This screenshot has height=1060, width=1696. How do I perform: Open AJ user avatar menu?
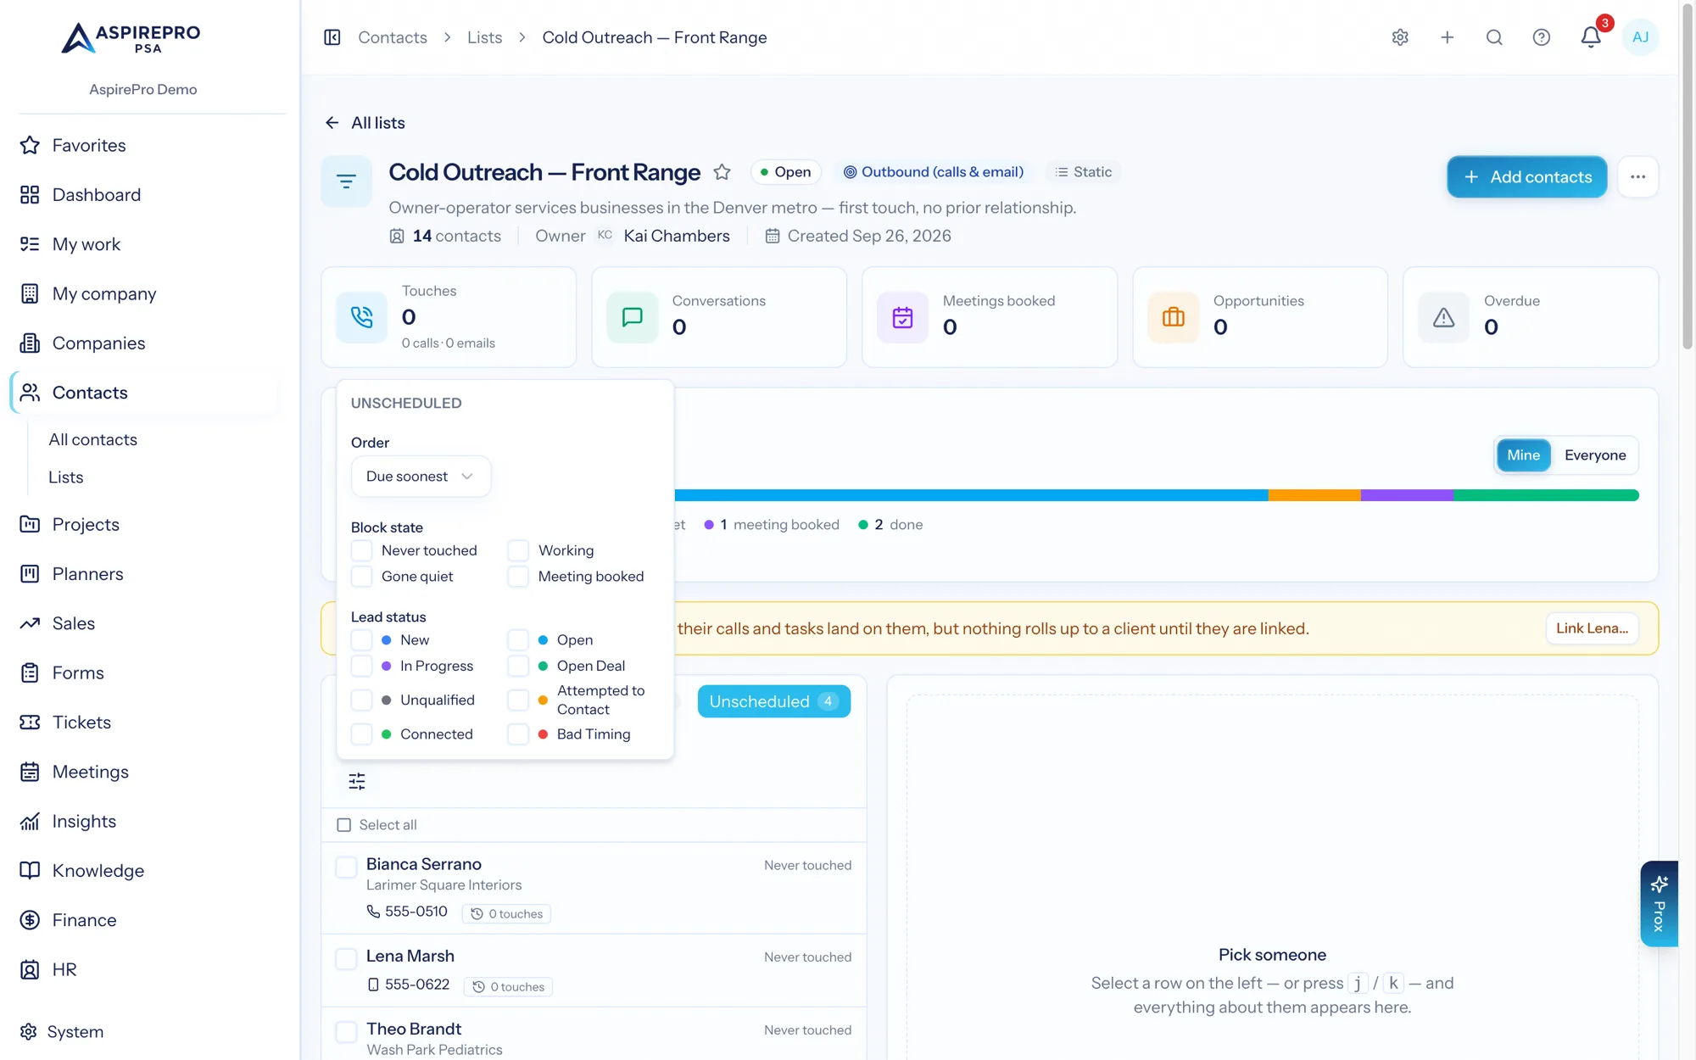click(1640, 37)
